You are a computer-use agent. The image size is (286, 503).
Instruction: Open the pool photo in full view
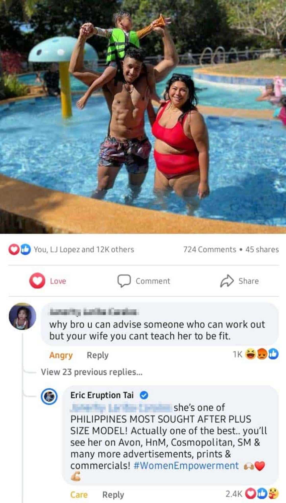pos(143,117)
